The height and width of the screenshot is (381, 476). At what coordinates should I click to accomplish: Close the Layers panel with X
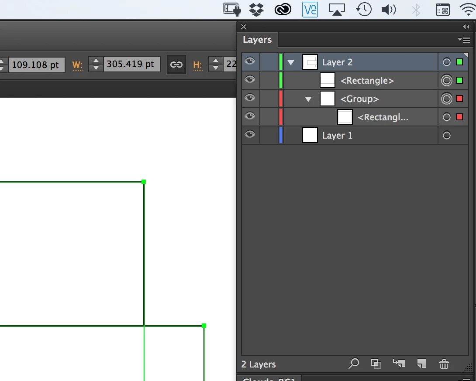point(244,27)
